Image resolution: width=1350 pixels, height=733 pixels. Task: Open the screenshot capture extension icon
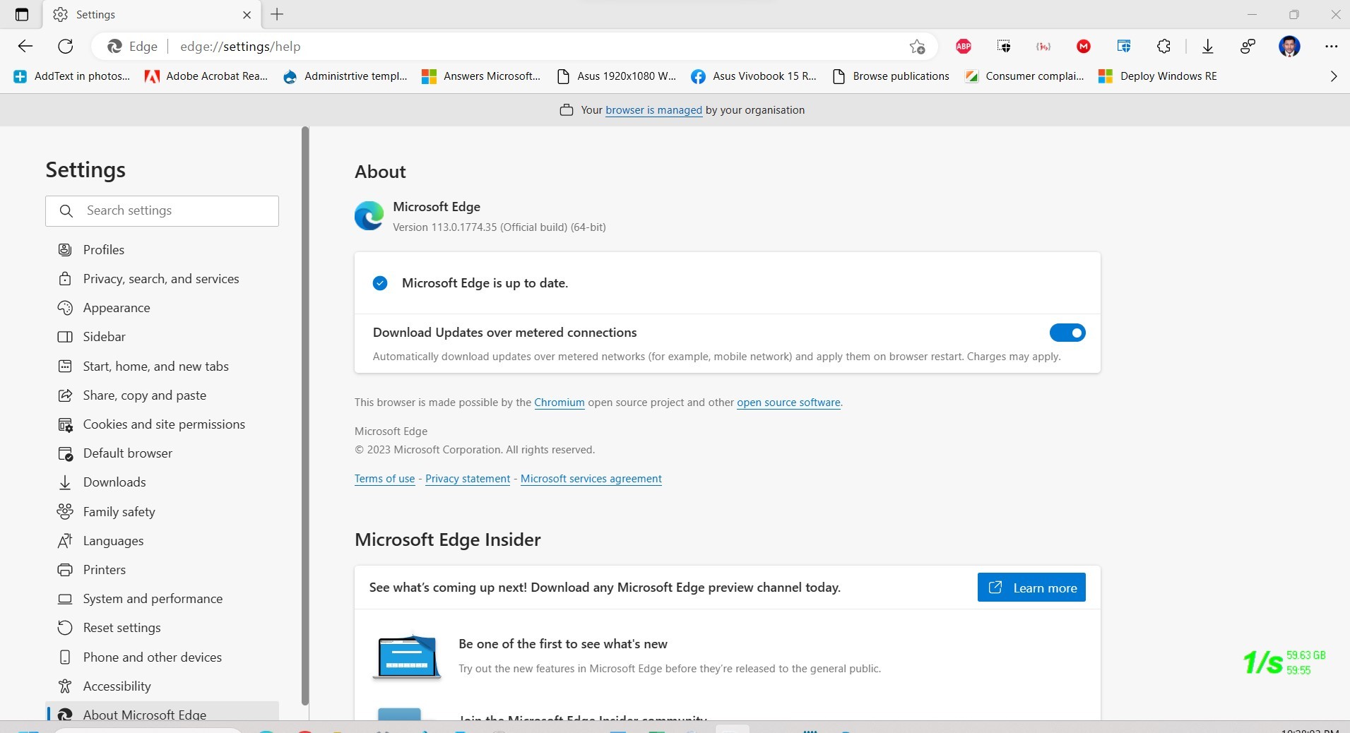(x=1004, y=47)
